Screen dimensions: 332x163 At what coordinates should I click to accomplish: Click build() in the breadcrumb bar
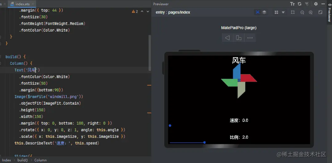[x=23, y=160]
